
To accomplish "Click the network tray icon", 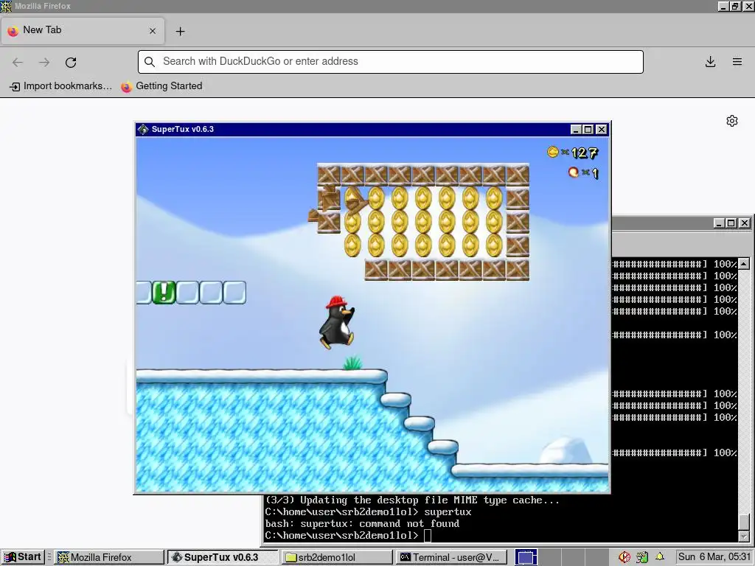I will click(642, 557).
